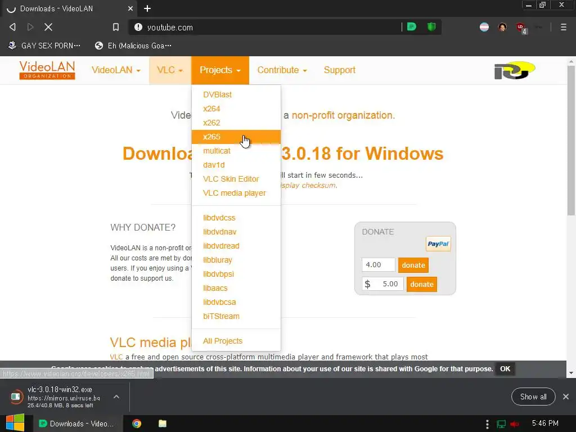Screen dimensions: 576x432
Task: Click the $ 5.00 donation amount field
Action: click(382, 284)
